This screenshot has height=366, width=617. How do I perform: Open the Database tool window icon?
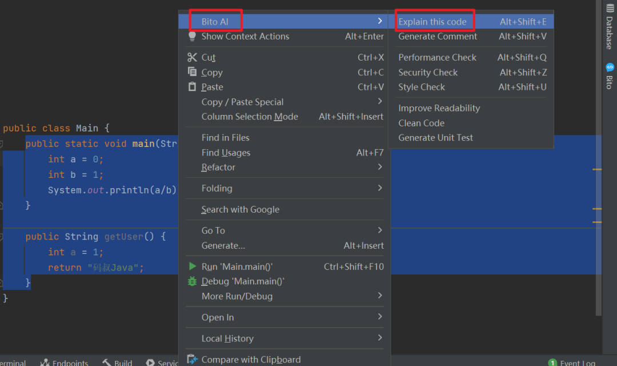click(610, 9)
